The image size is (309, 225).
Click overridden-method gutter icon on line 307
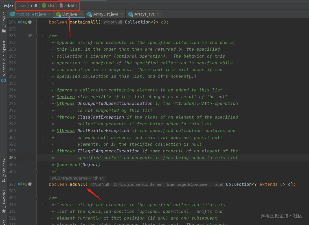(x=20, y=184)
